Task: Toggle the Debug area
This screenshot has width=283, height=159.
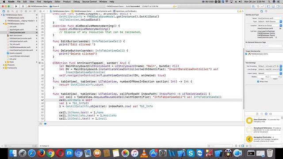Action: coord(273,6)
